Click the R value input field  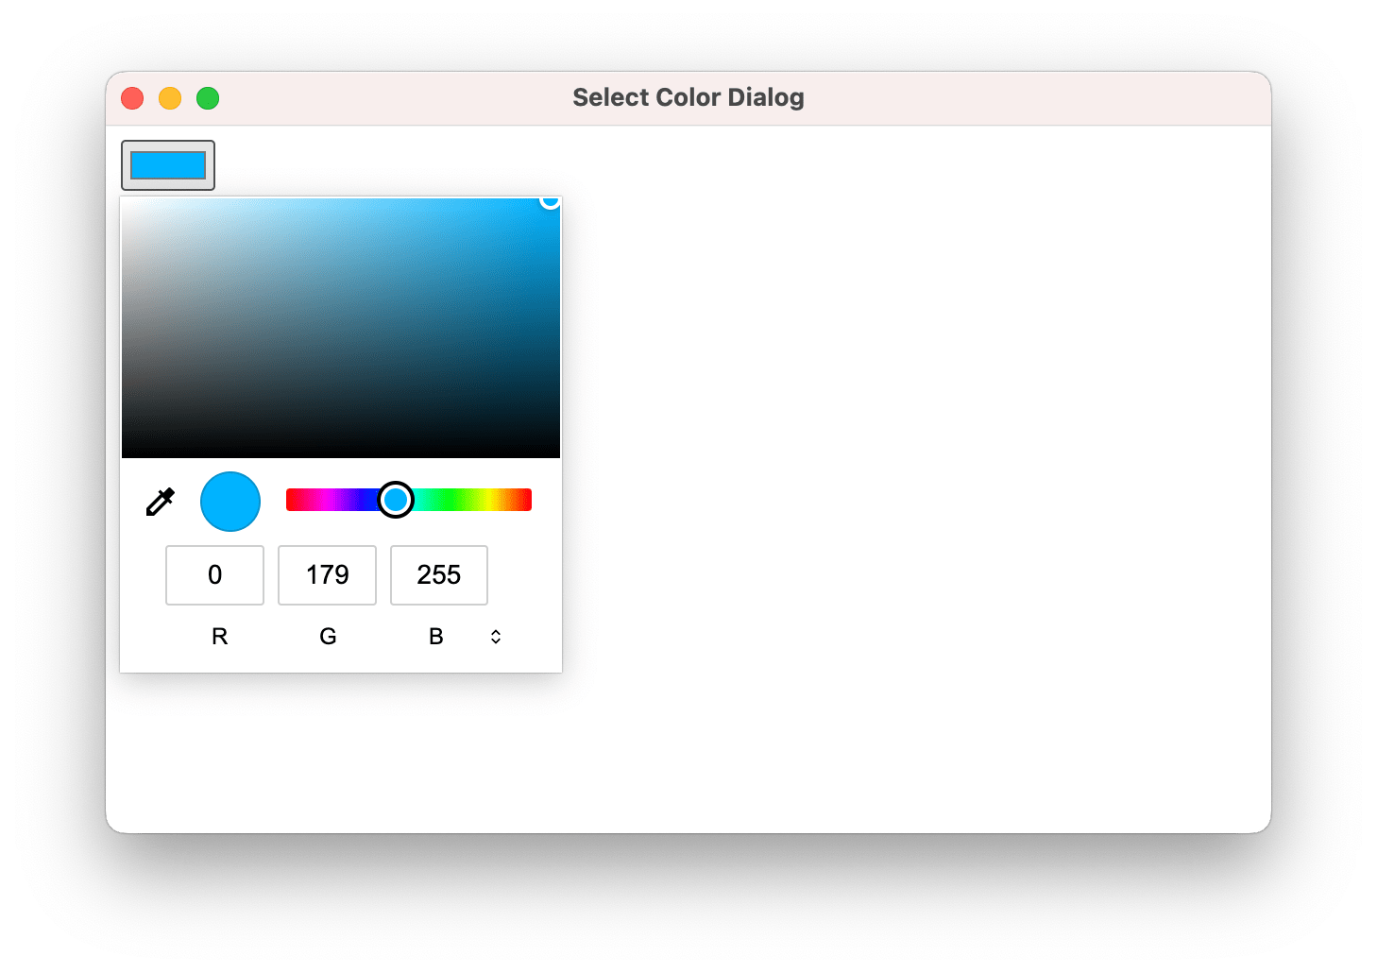pos(214,574)
